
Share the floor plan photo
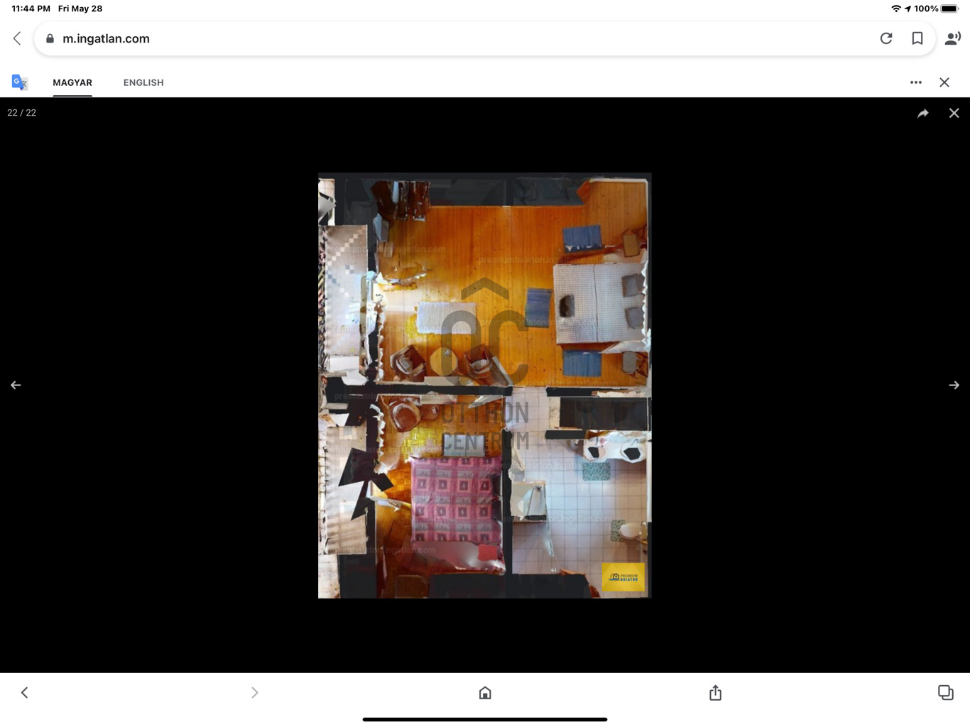pos(923,112)
